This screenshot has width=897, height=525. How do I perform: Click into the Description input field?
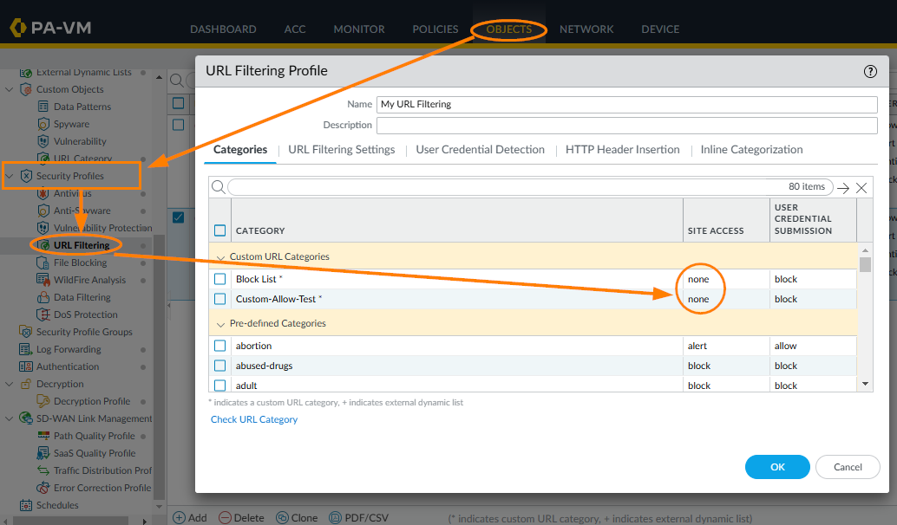tap(627, 126)
